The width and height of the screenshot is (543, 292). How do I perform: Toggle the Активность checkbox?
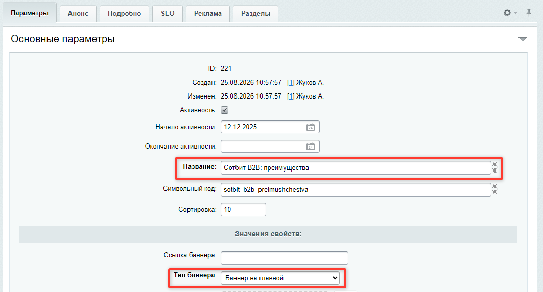[224, 110]
